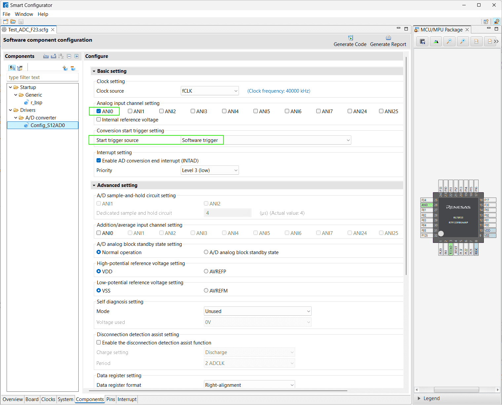This screenshot has width=502, height=405.
Task: Click the Remove component icon
Action: tap(73, 68)
